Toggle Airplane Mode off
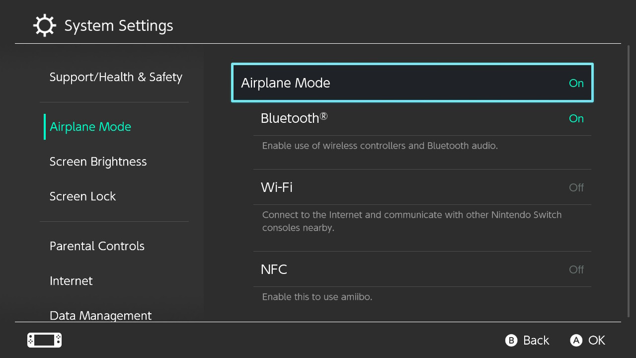This screenshot has width=636, height=358. (412, 83)
